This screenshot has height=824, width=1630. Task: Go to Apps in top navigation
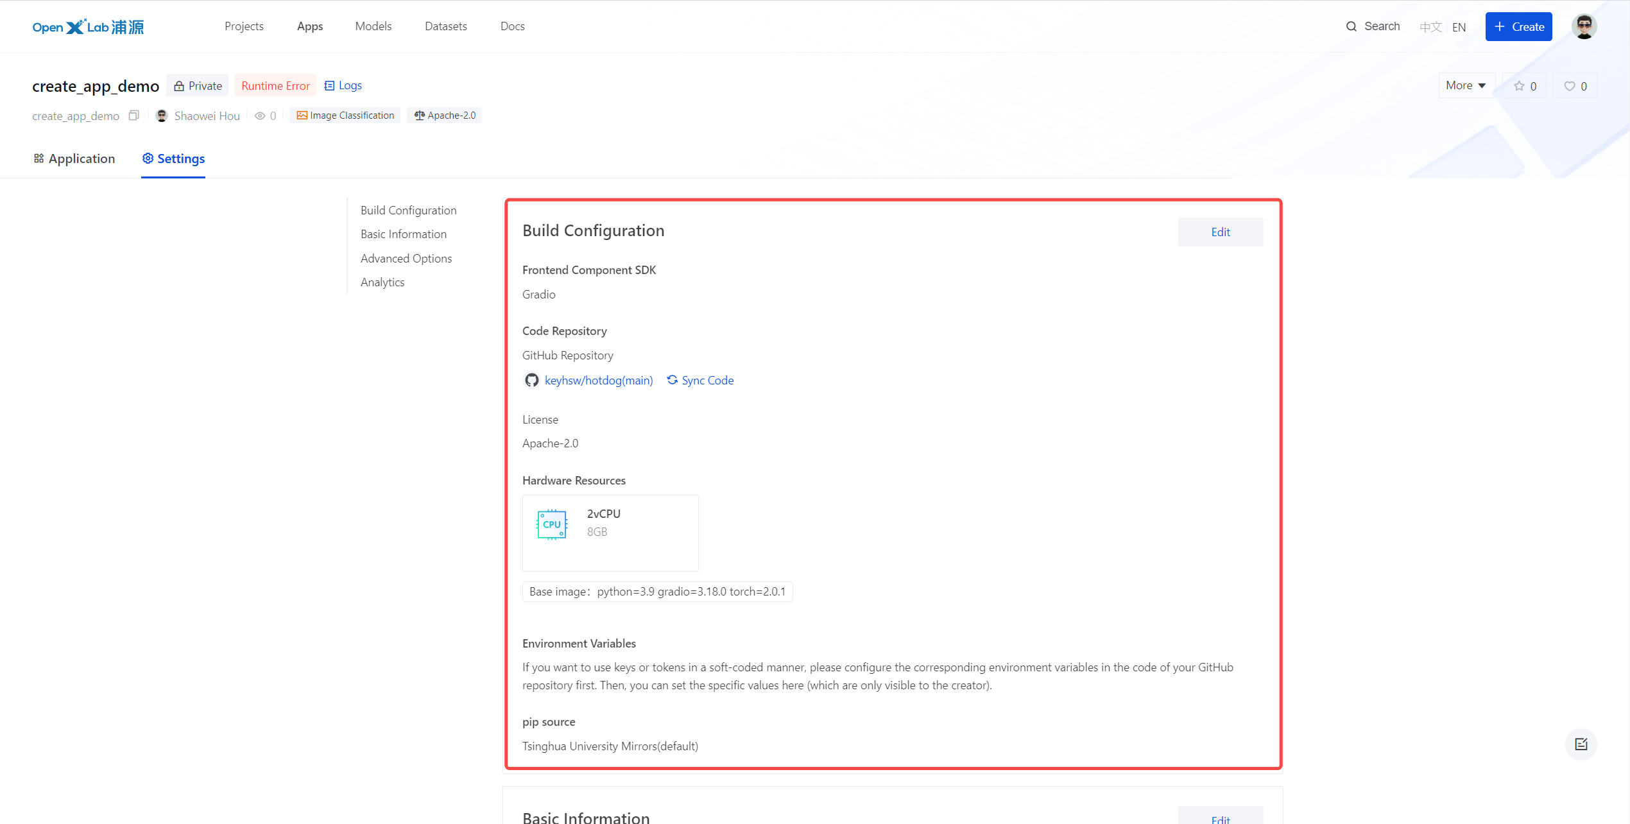coord(310,26)
